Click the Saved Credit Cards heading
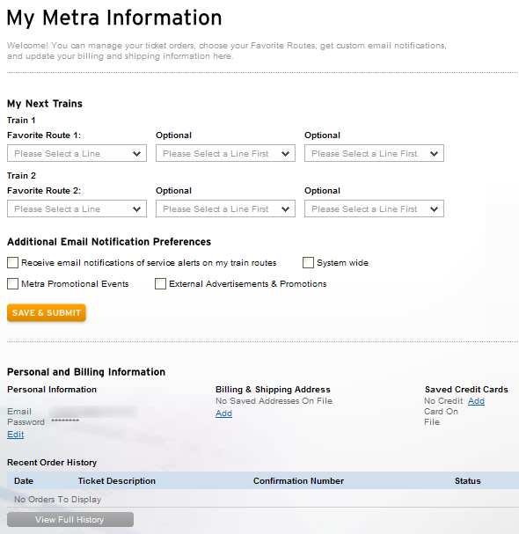 (466, 390)
